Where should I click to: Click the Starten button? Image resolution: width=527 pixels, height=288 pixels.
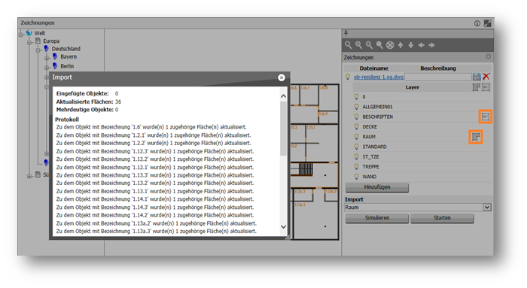[442, 218]
